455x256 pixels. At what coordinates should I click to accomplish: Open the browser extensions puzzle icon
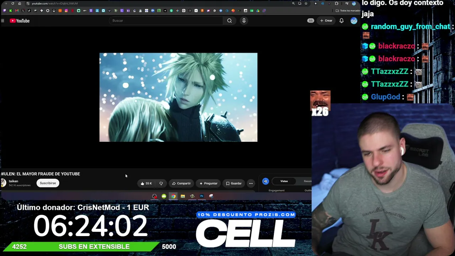pyautogui.click(x=337, y=4)
